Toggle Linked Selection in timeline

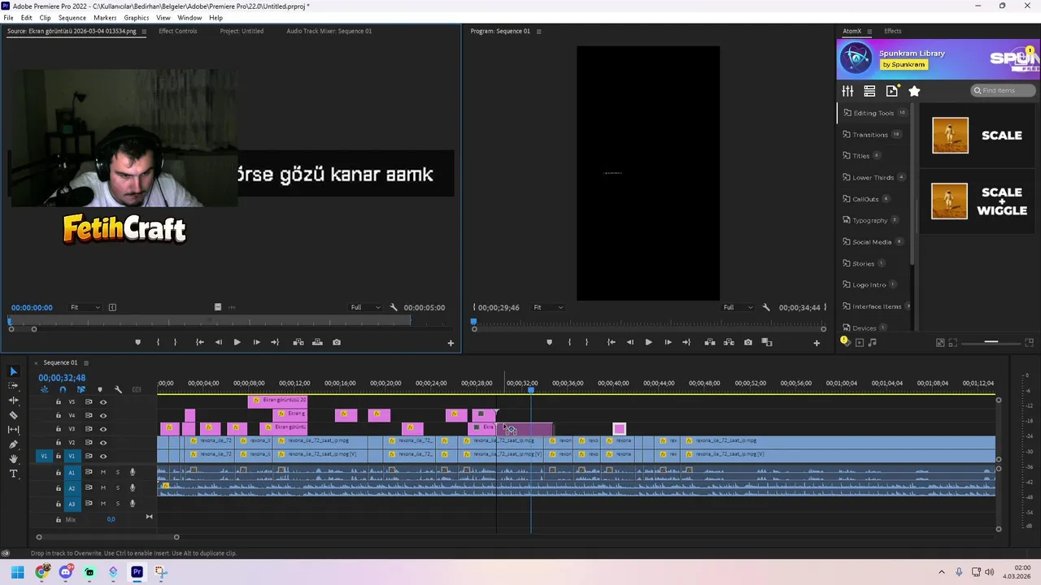pyautogui.click(x=81, y=390)
